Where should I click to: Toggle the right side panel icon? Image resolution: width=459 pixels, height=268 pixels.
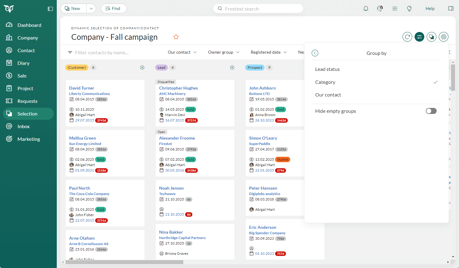pyautogui.click(x=451, y=8)
